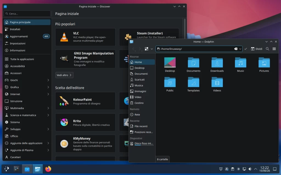This screenshot has width=281, height=175.
Task: Open the Templates folder icon
Action: point(193,82)
